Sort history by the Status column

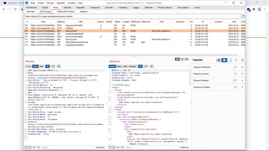tap(117, 22)
